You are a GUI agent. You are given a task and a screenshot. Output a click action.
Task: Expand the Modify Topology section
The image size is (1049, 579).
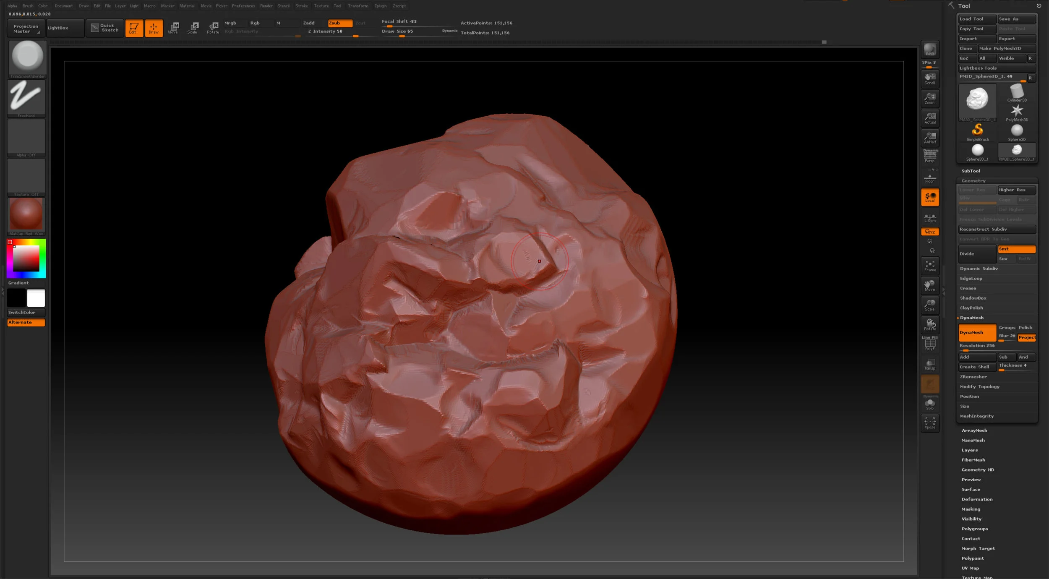979,386
